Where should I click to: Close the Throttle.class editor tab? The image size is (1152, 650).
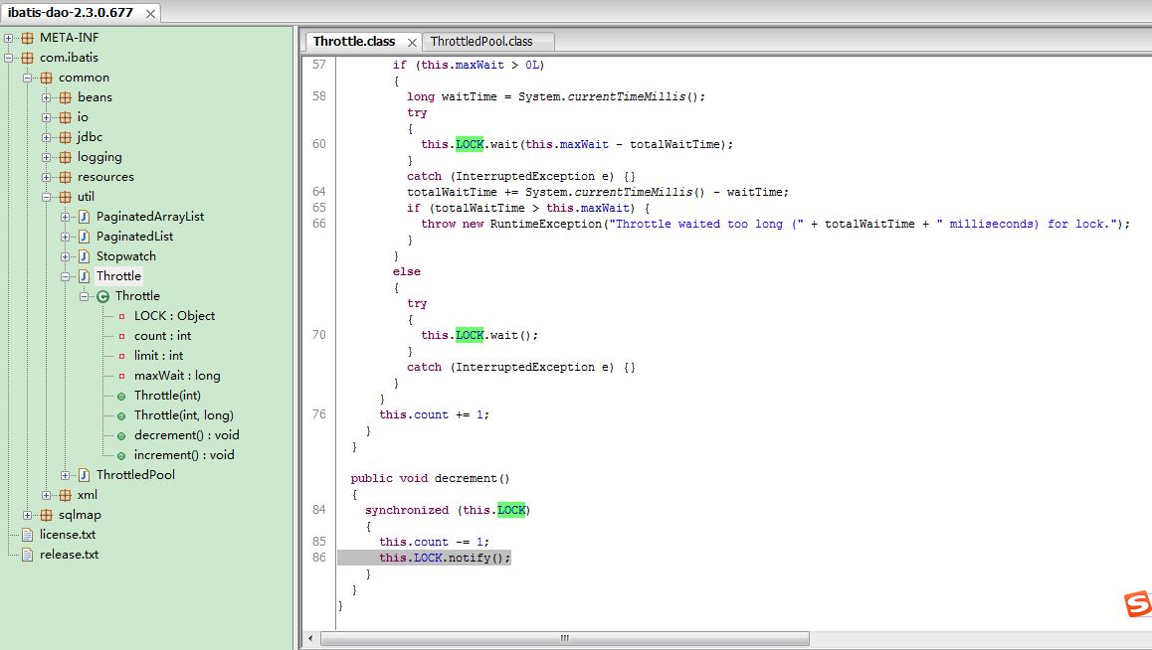pyautogui.click(x=412, y=43)
